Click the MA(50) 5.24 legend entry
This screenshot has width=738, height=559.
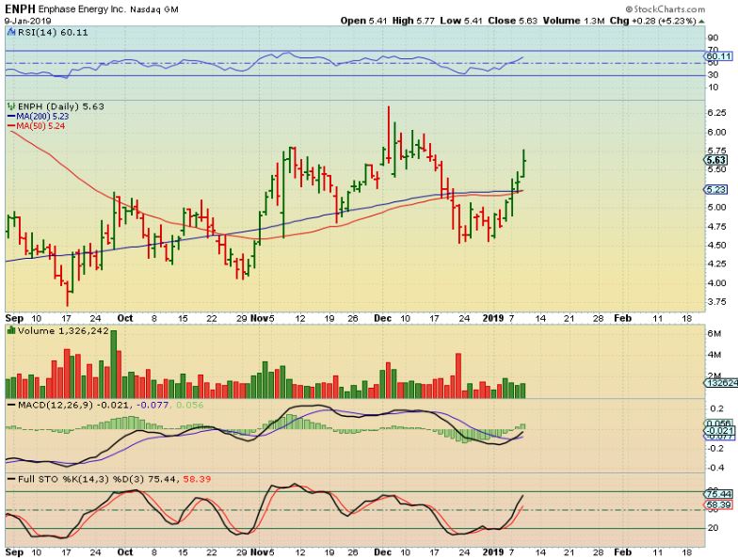[x=36, y=126]
